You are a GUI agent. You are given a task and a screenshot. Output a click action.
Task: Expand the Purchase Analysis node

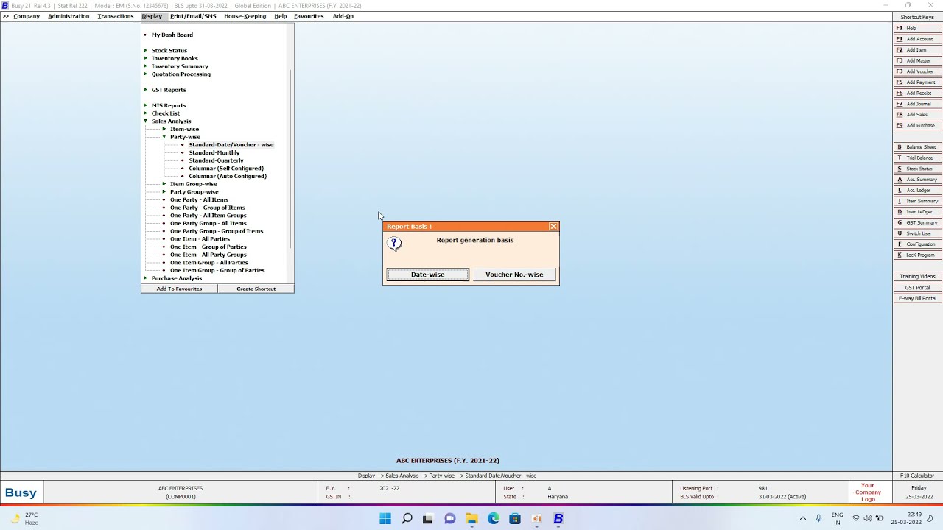pyautogui.click(x=145, y=278)
